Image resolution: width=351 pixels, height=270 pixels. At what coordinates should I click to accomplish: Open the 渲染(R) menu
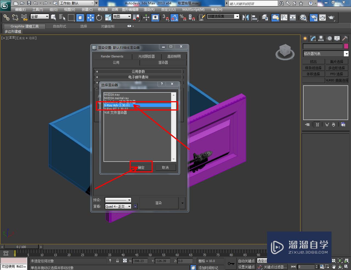pos(149,9)
